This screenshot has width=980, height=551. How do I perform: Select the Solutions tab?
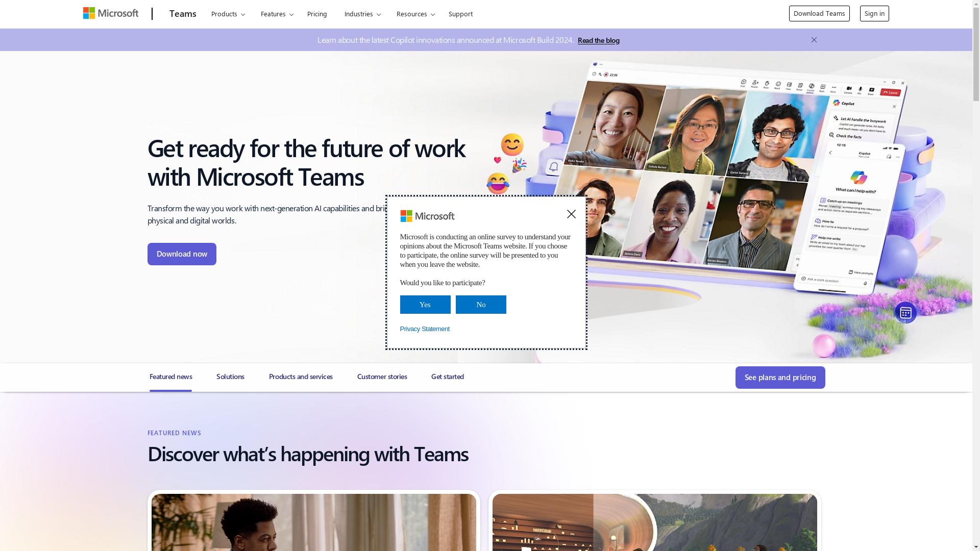click(230, 376)
